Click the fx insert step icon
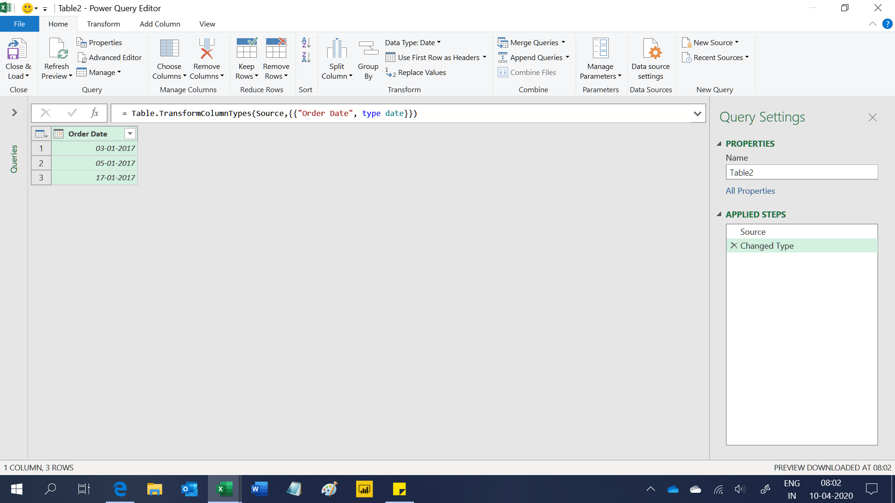The height and width of the screenshot is (503, 895). (x=95, y=113)
